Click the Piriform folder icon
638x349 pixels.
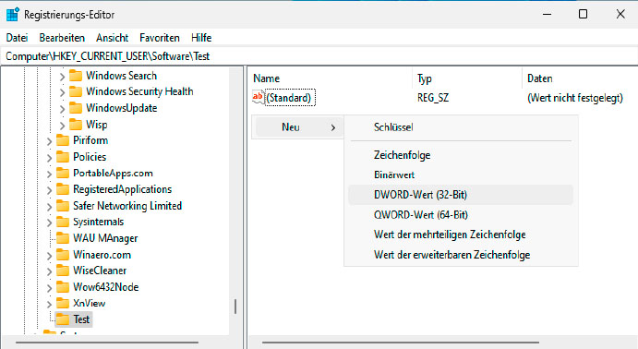point(62,140)
